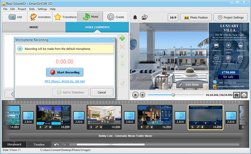
Task: Switch to the Animation tab
Action: (40, 17)
